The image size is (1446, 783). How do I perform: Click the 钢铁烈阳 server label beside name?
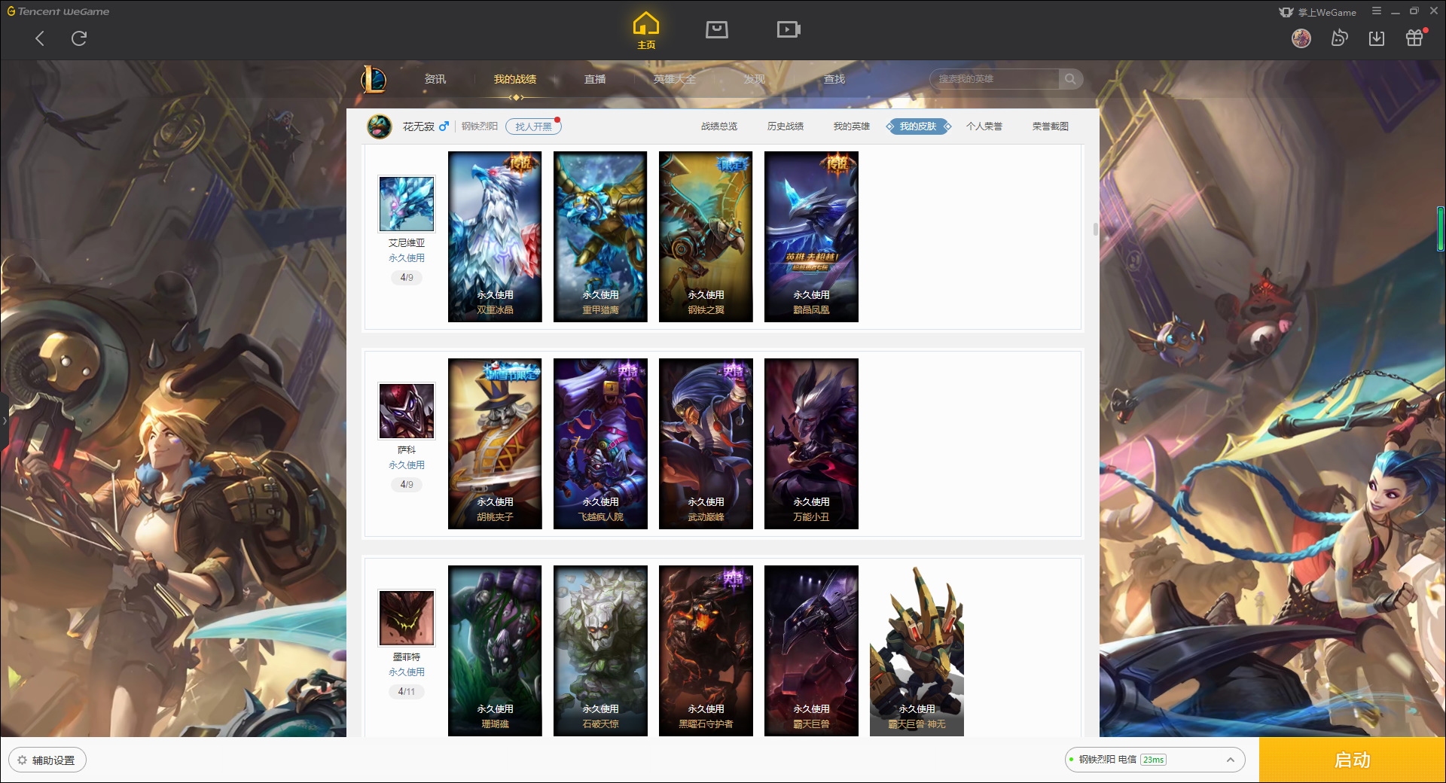pyautogui.click(x=480, y=126)
